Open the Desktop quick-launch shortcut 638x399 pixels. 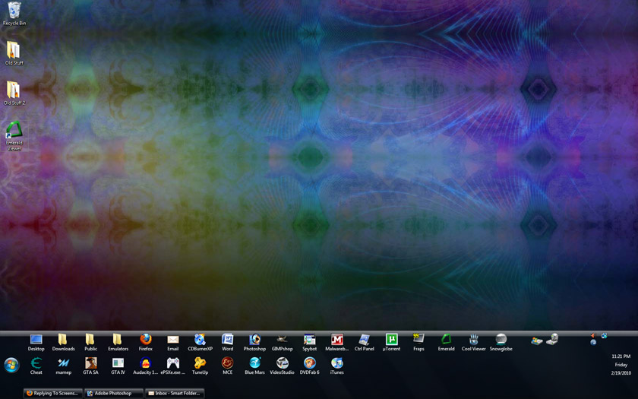click(x=36, y=343)
